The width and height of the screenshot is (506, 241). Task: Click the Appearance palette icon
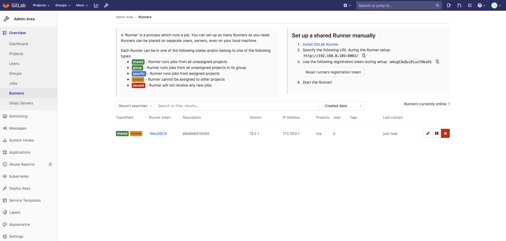5,224
